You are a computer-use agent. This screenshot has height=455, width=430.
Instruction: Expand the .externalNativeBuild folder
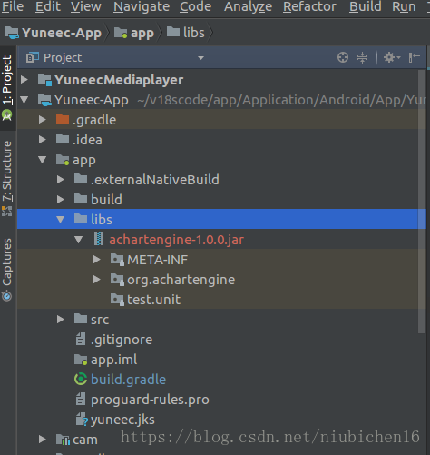click(61, 180)
